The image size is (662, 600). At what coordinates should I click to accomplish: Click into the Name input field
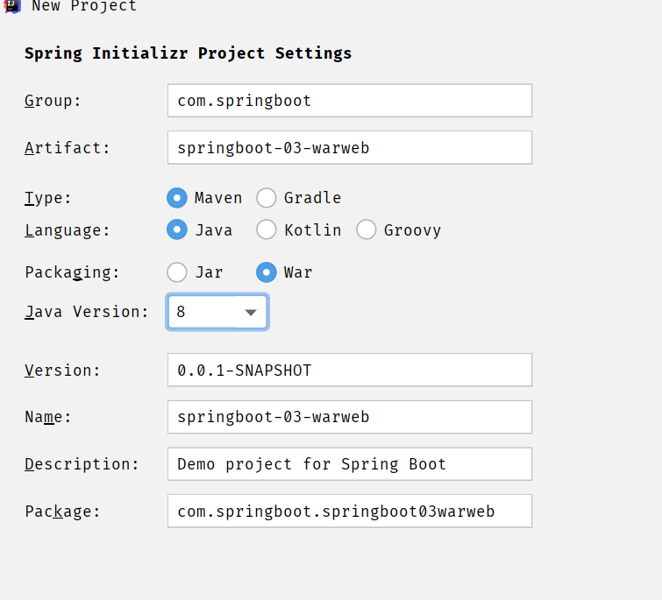(x=350, y=417)
